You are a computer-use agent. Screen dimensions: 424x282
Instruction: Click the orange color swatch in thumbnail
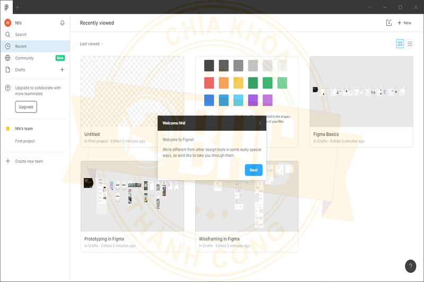coord(224,83)
